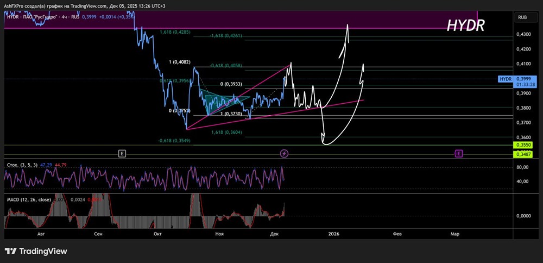Click the Фев label on time axis
Screen dimensions: 543x263
coord(397,234)
